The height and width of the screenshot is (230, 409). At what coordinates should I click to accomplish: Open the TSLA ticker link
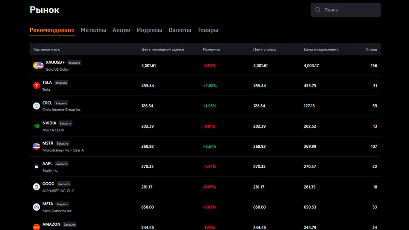pos(47,83)
